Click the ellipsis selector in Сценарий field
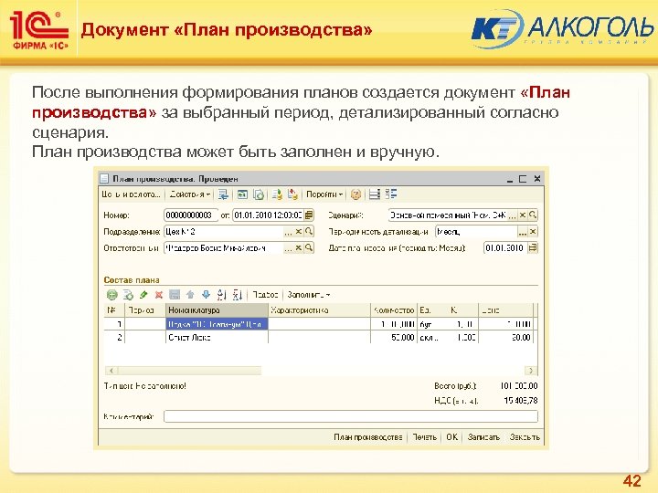The width and height of the screenshot is (658, 493). [512, 215]
